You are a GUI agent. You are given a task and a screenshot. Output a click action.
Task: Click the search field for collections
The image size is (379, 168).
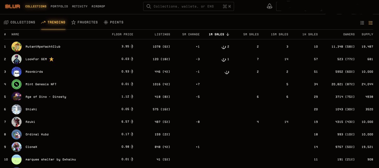(189, 6)
